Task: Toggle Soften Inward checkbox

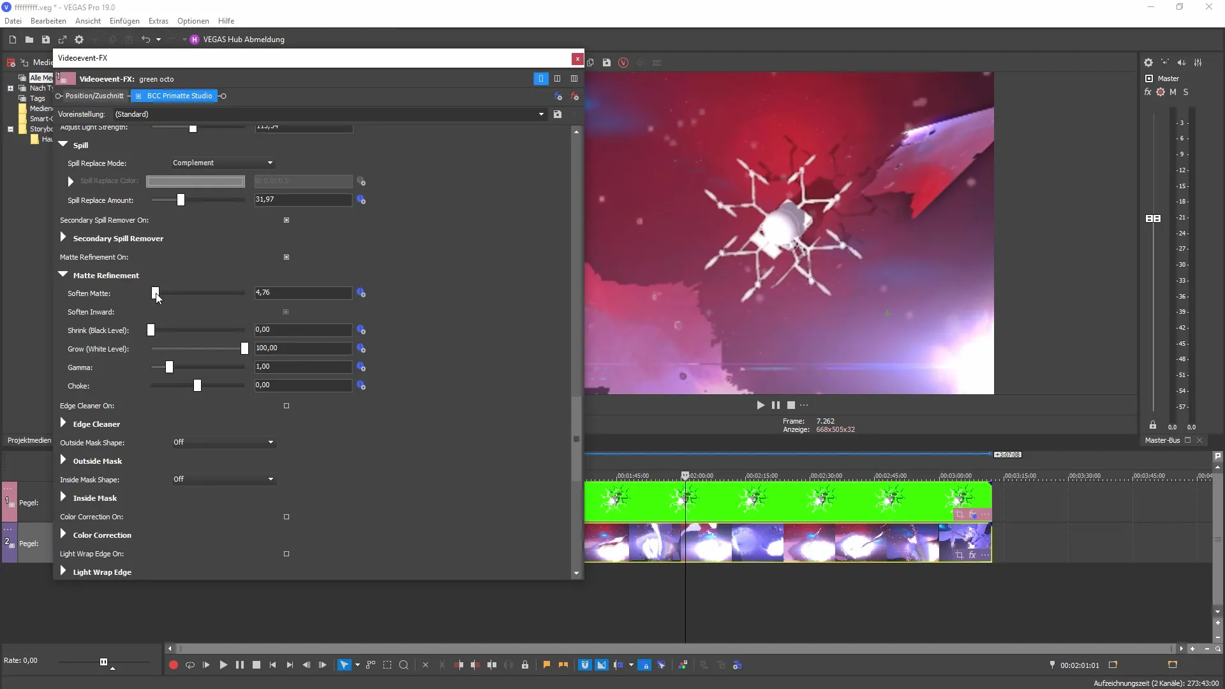Action: coord(286,312)
